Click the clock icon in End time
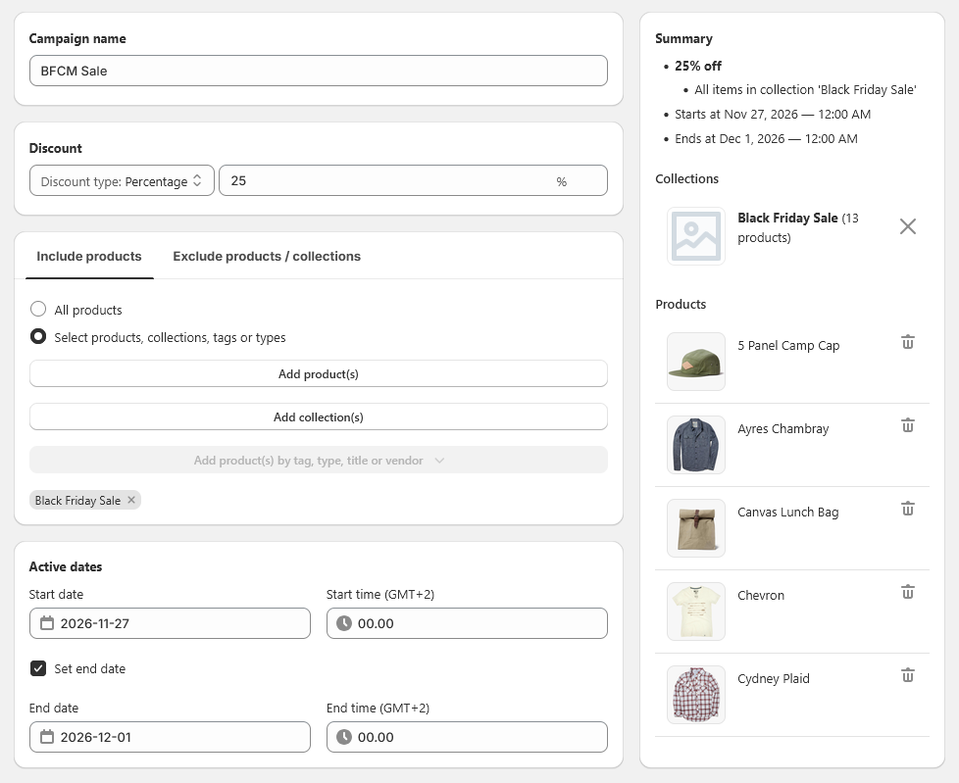Viewport: 959px width, 783px height. 344,737
